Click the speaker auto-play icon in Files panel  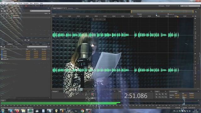click(x=29, y=40)
